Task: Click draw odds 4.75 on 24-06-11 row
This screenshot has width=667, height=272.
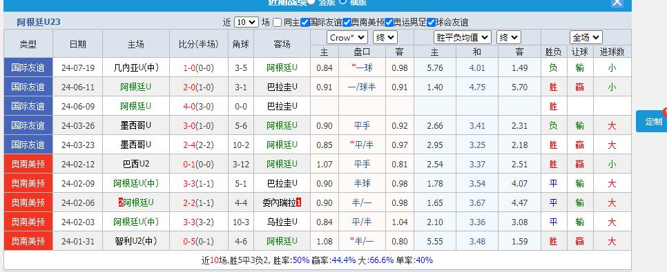Action: pos(477,87)
